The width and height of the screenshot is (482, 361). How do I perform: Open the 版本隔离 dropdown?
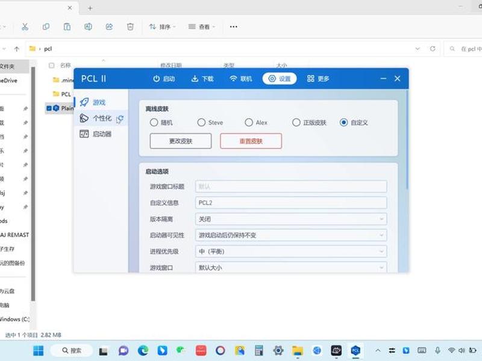291,219
